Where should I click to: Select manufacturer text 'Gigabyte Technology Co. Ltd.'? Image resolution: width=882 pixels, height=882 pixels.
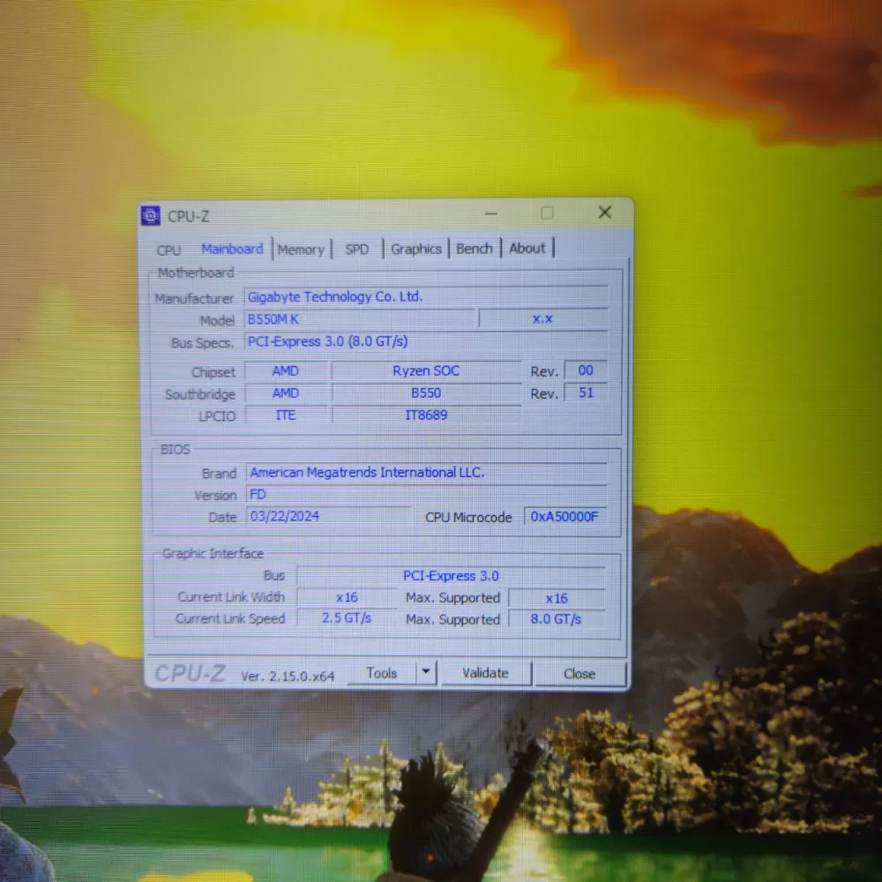click(335, 296)
